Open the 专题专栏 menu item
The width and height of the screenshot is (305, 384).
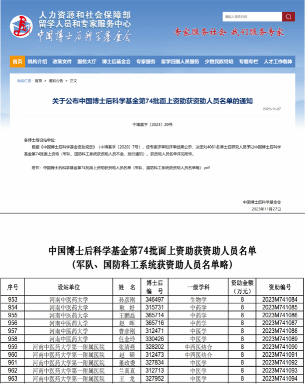point(248,61)
